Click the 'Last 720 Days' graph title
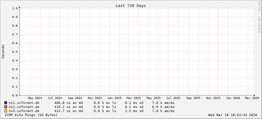The image size is (262, 119). pos(131,6)
